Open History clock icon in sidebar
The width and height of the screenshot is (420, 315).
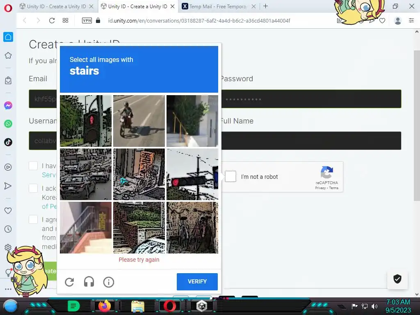coord(8,229)
